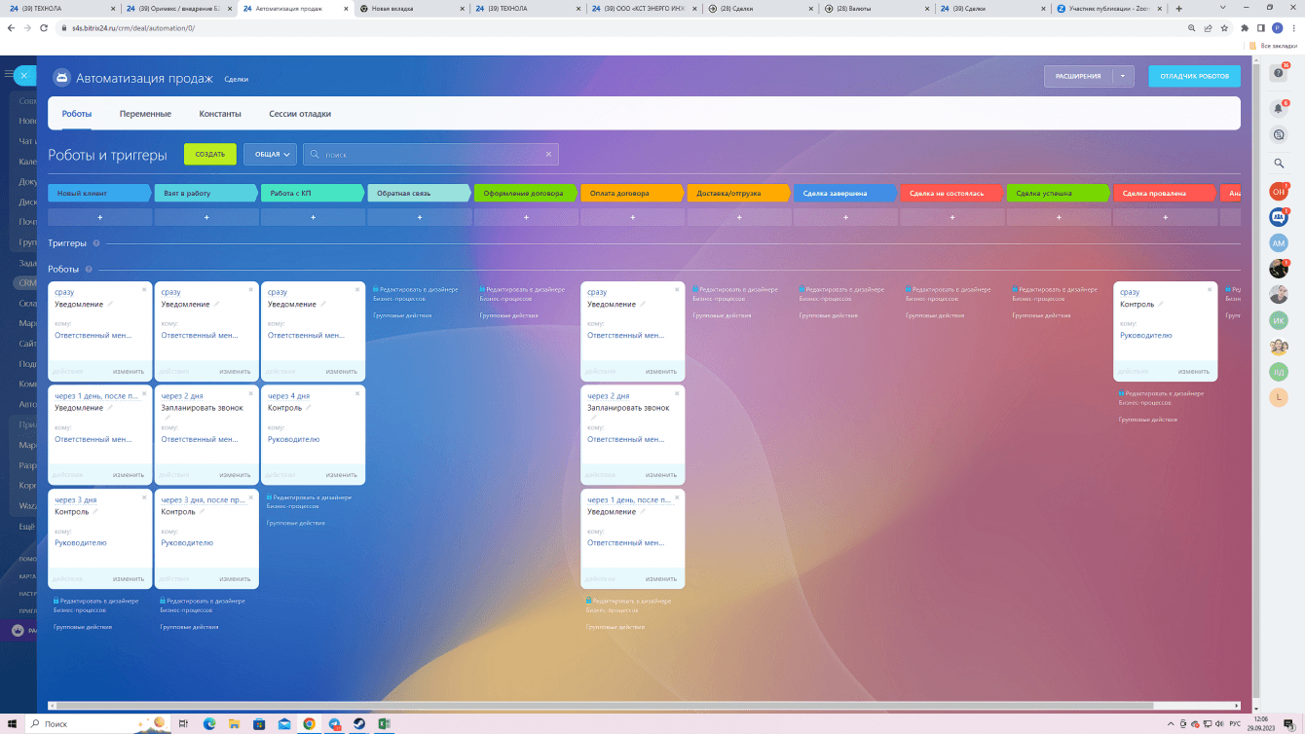Image resolution: width=1305 pixels, height=734 pixels.
Task: Click Руководителю on the Сделка провалена robot
Action: 1146,335
